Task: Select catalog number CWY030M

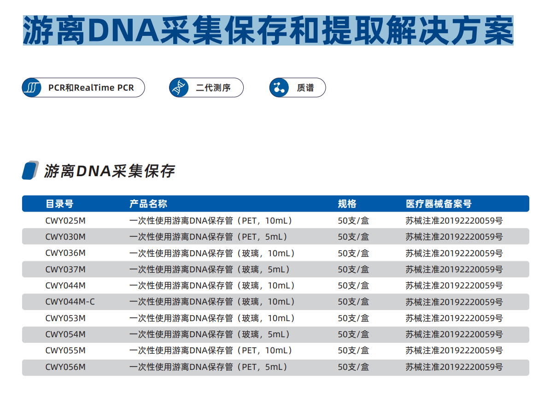Action: (x=65, y=237)
